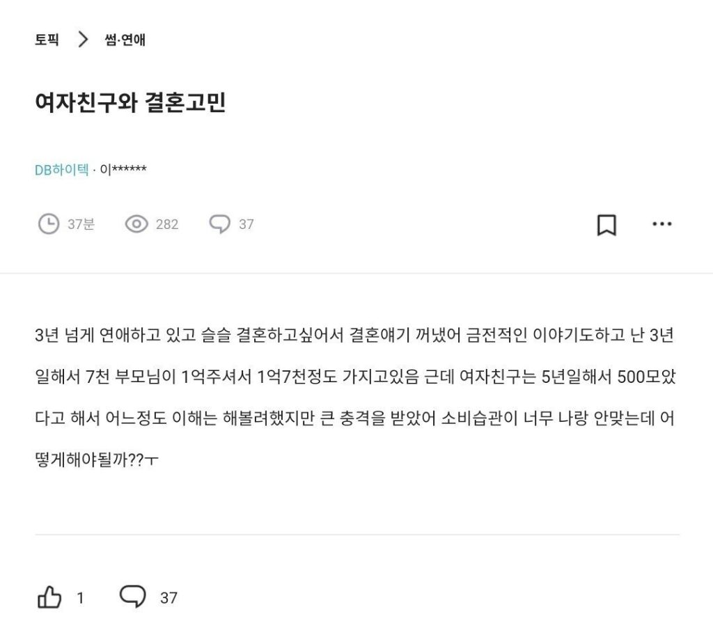Click the 282 views number
Screen dimensions: 713x637
(167, 224)
